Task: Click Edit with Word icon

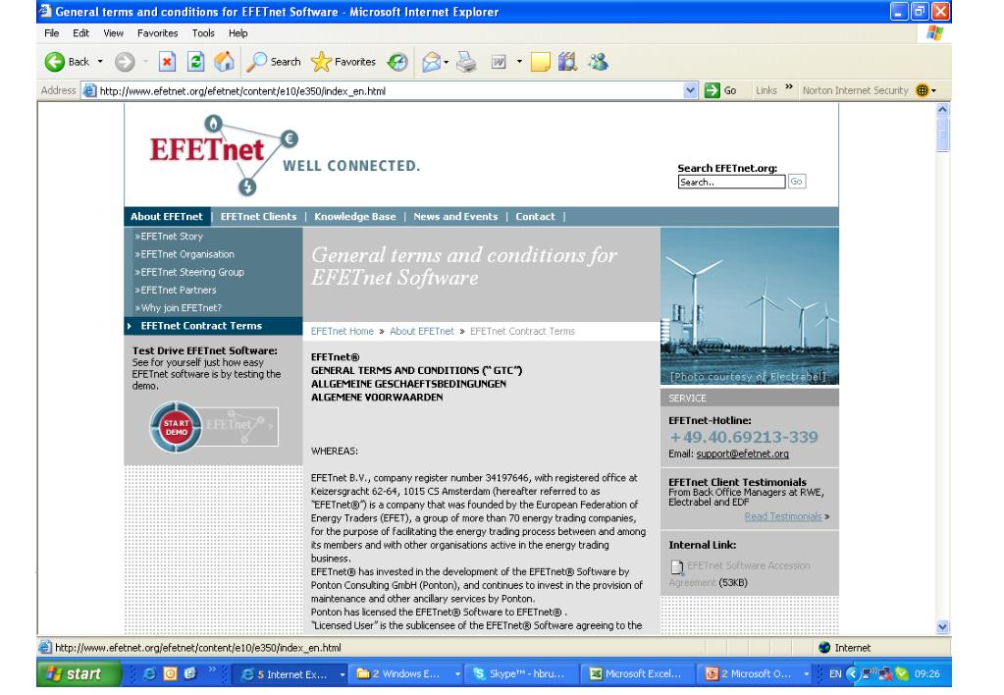Action: [499, 62]
